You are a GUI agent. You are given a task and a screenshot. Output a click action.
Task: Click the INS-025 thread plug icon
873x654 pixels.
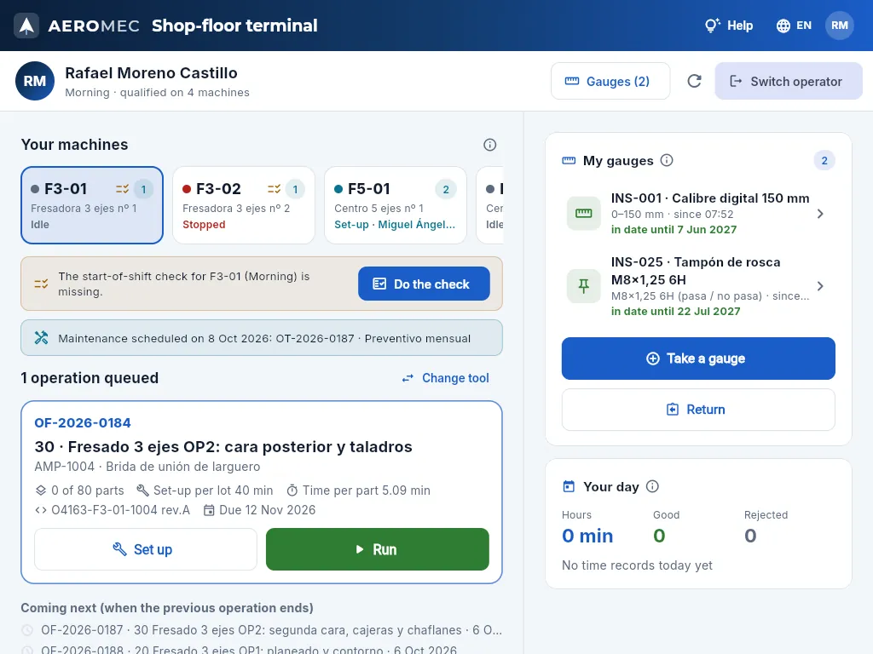click(x=583, y=286)
